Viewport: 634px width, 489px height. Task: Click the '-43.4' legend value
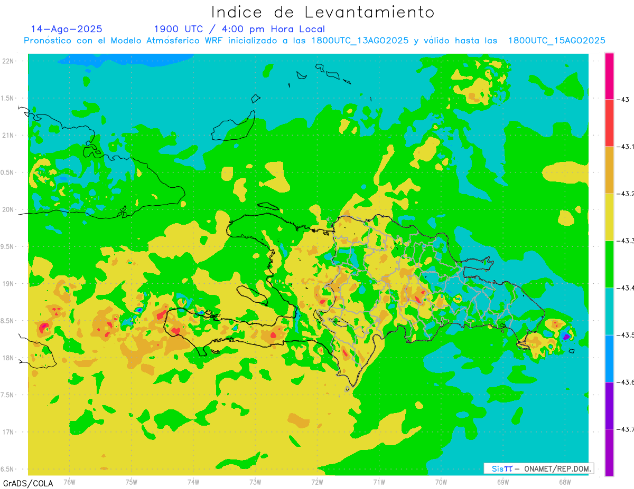(625, 287)
